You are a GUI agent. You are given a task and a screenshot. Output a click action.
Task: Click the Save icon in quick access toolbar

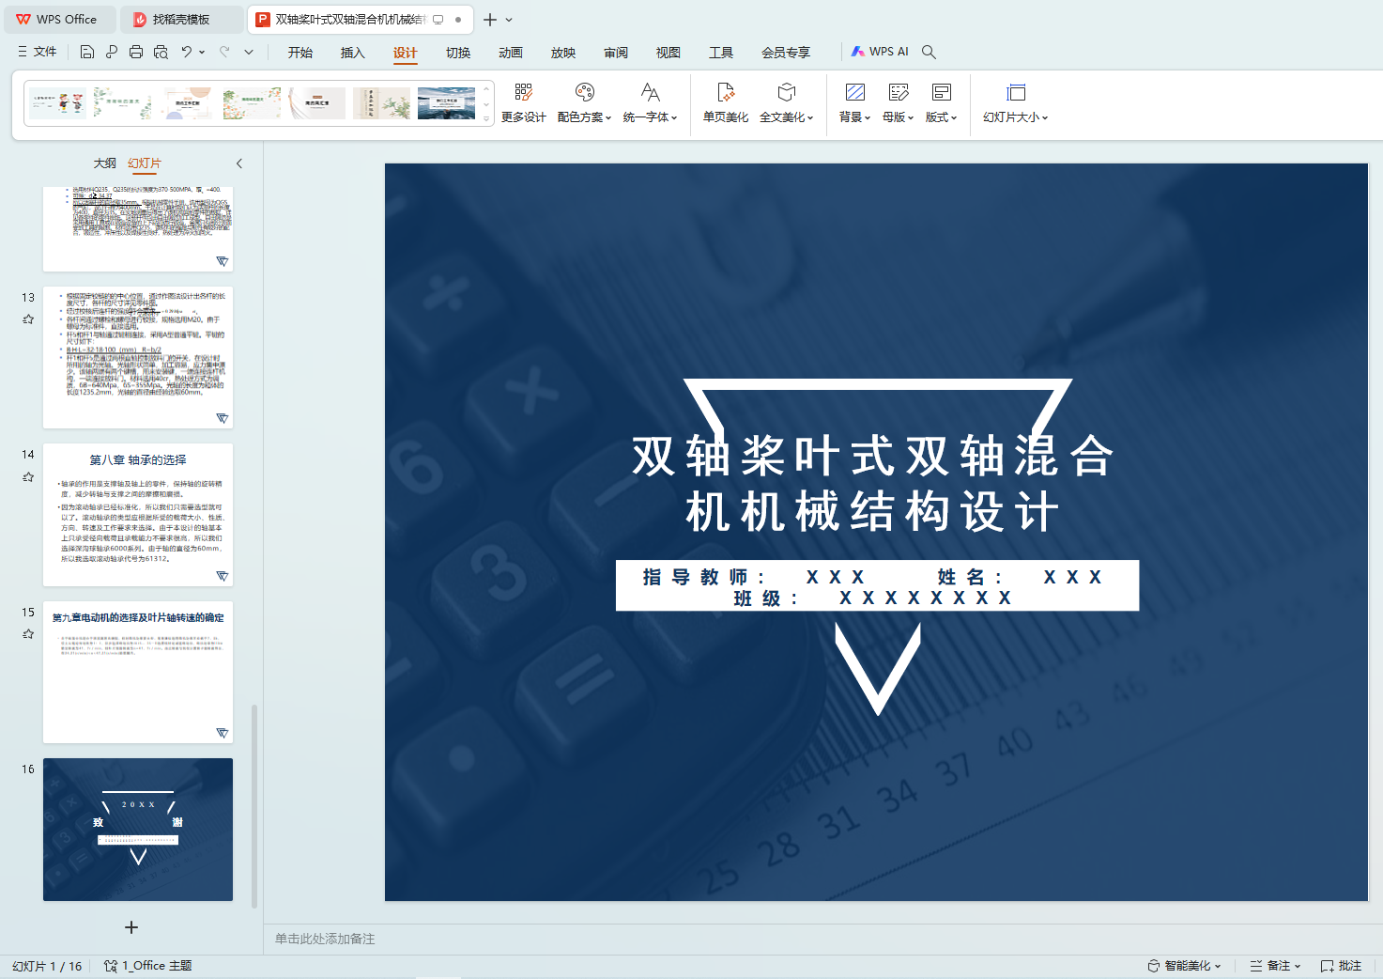[x=87, y=52]
